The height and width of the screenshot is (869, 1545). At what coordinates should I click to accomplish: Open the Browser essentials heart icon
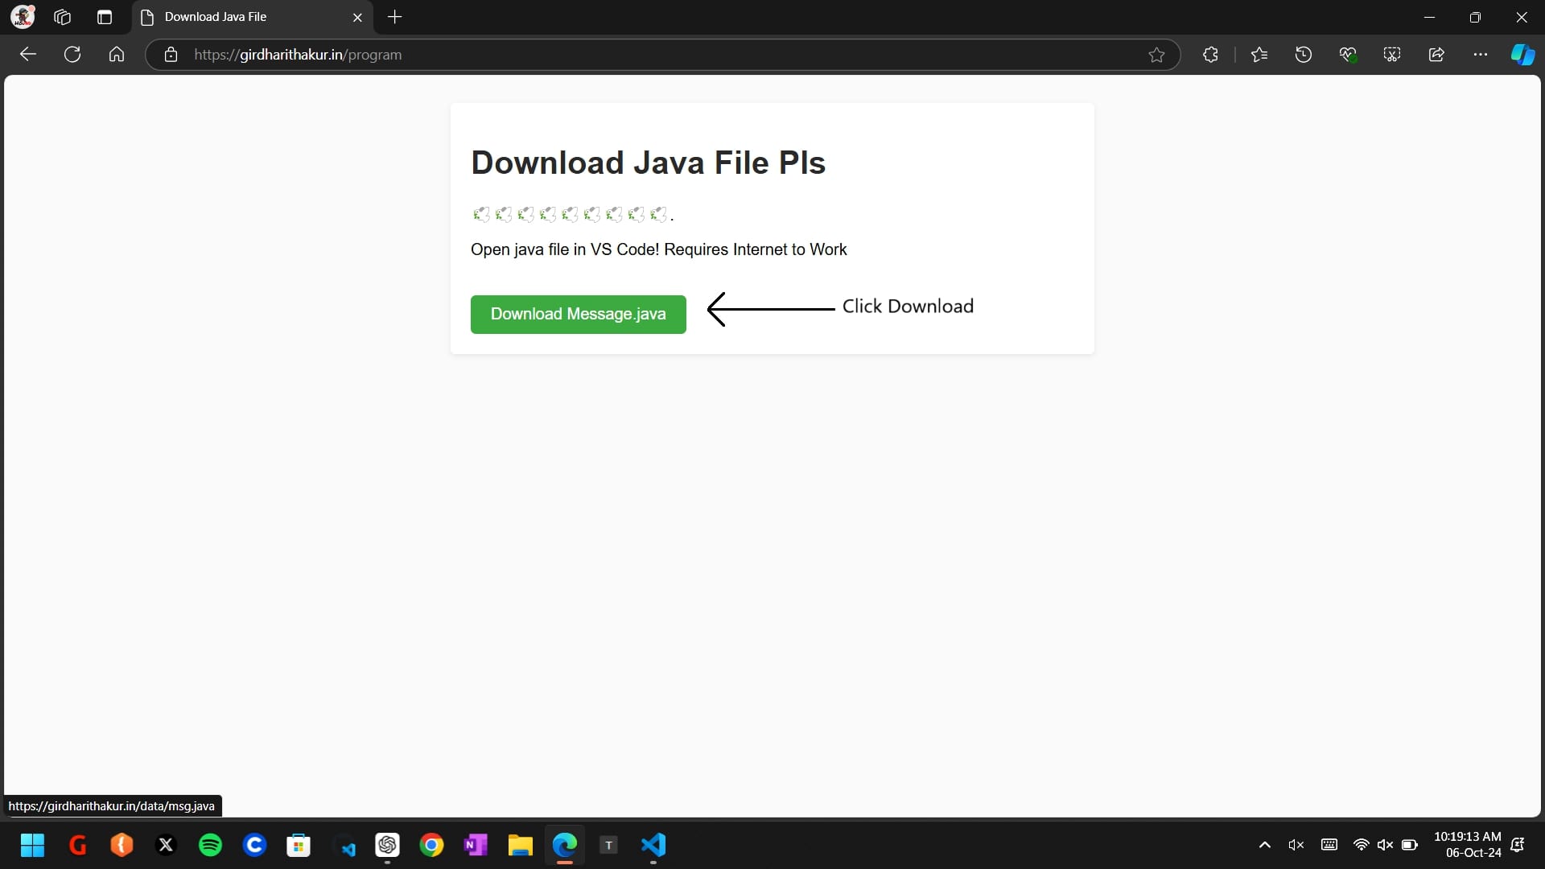(1348, 55)
